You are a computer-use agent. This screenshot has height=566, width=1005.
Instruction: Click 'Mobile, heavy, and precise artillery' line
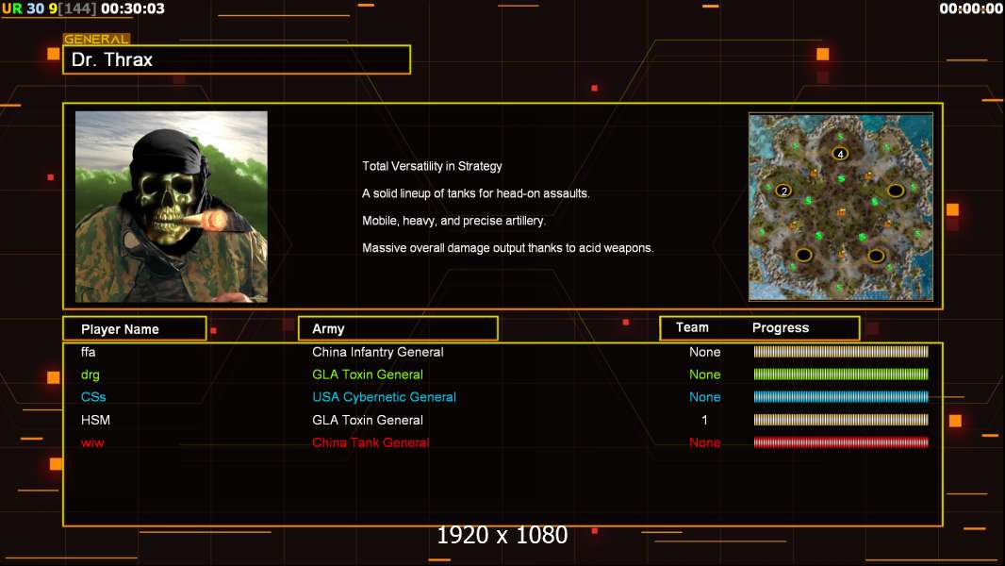[453, 221]
